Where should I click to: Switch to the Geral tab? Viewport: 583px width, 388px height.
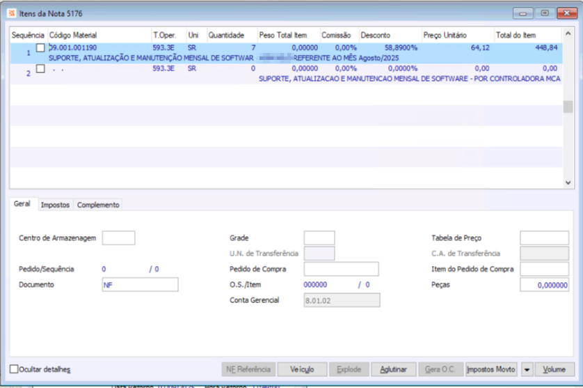click(22, 203)
